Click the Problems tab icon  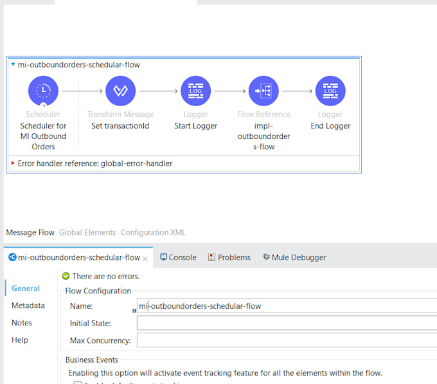click(212, 257)
